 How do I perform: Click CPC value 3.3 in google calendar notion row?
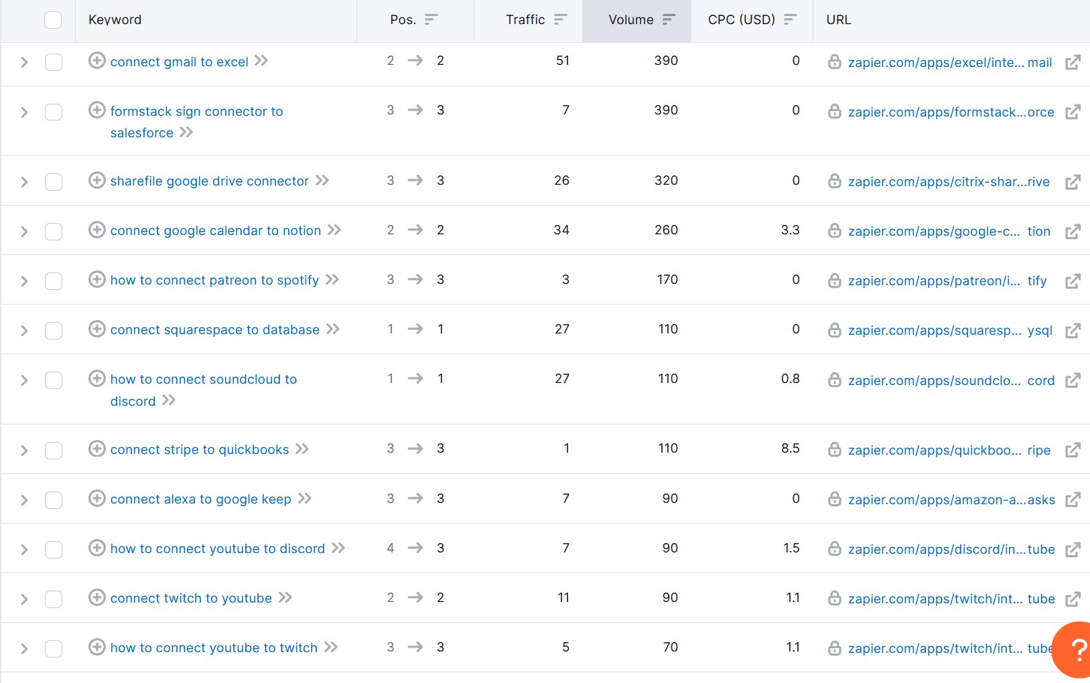[x=790, y=230]
